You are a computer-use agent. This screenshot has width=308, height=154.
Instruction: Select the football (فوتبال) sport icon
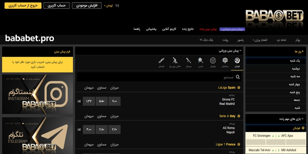point(237,63)
